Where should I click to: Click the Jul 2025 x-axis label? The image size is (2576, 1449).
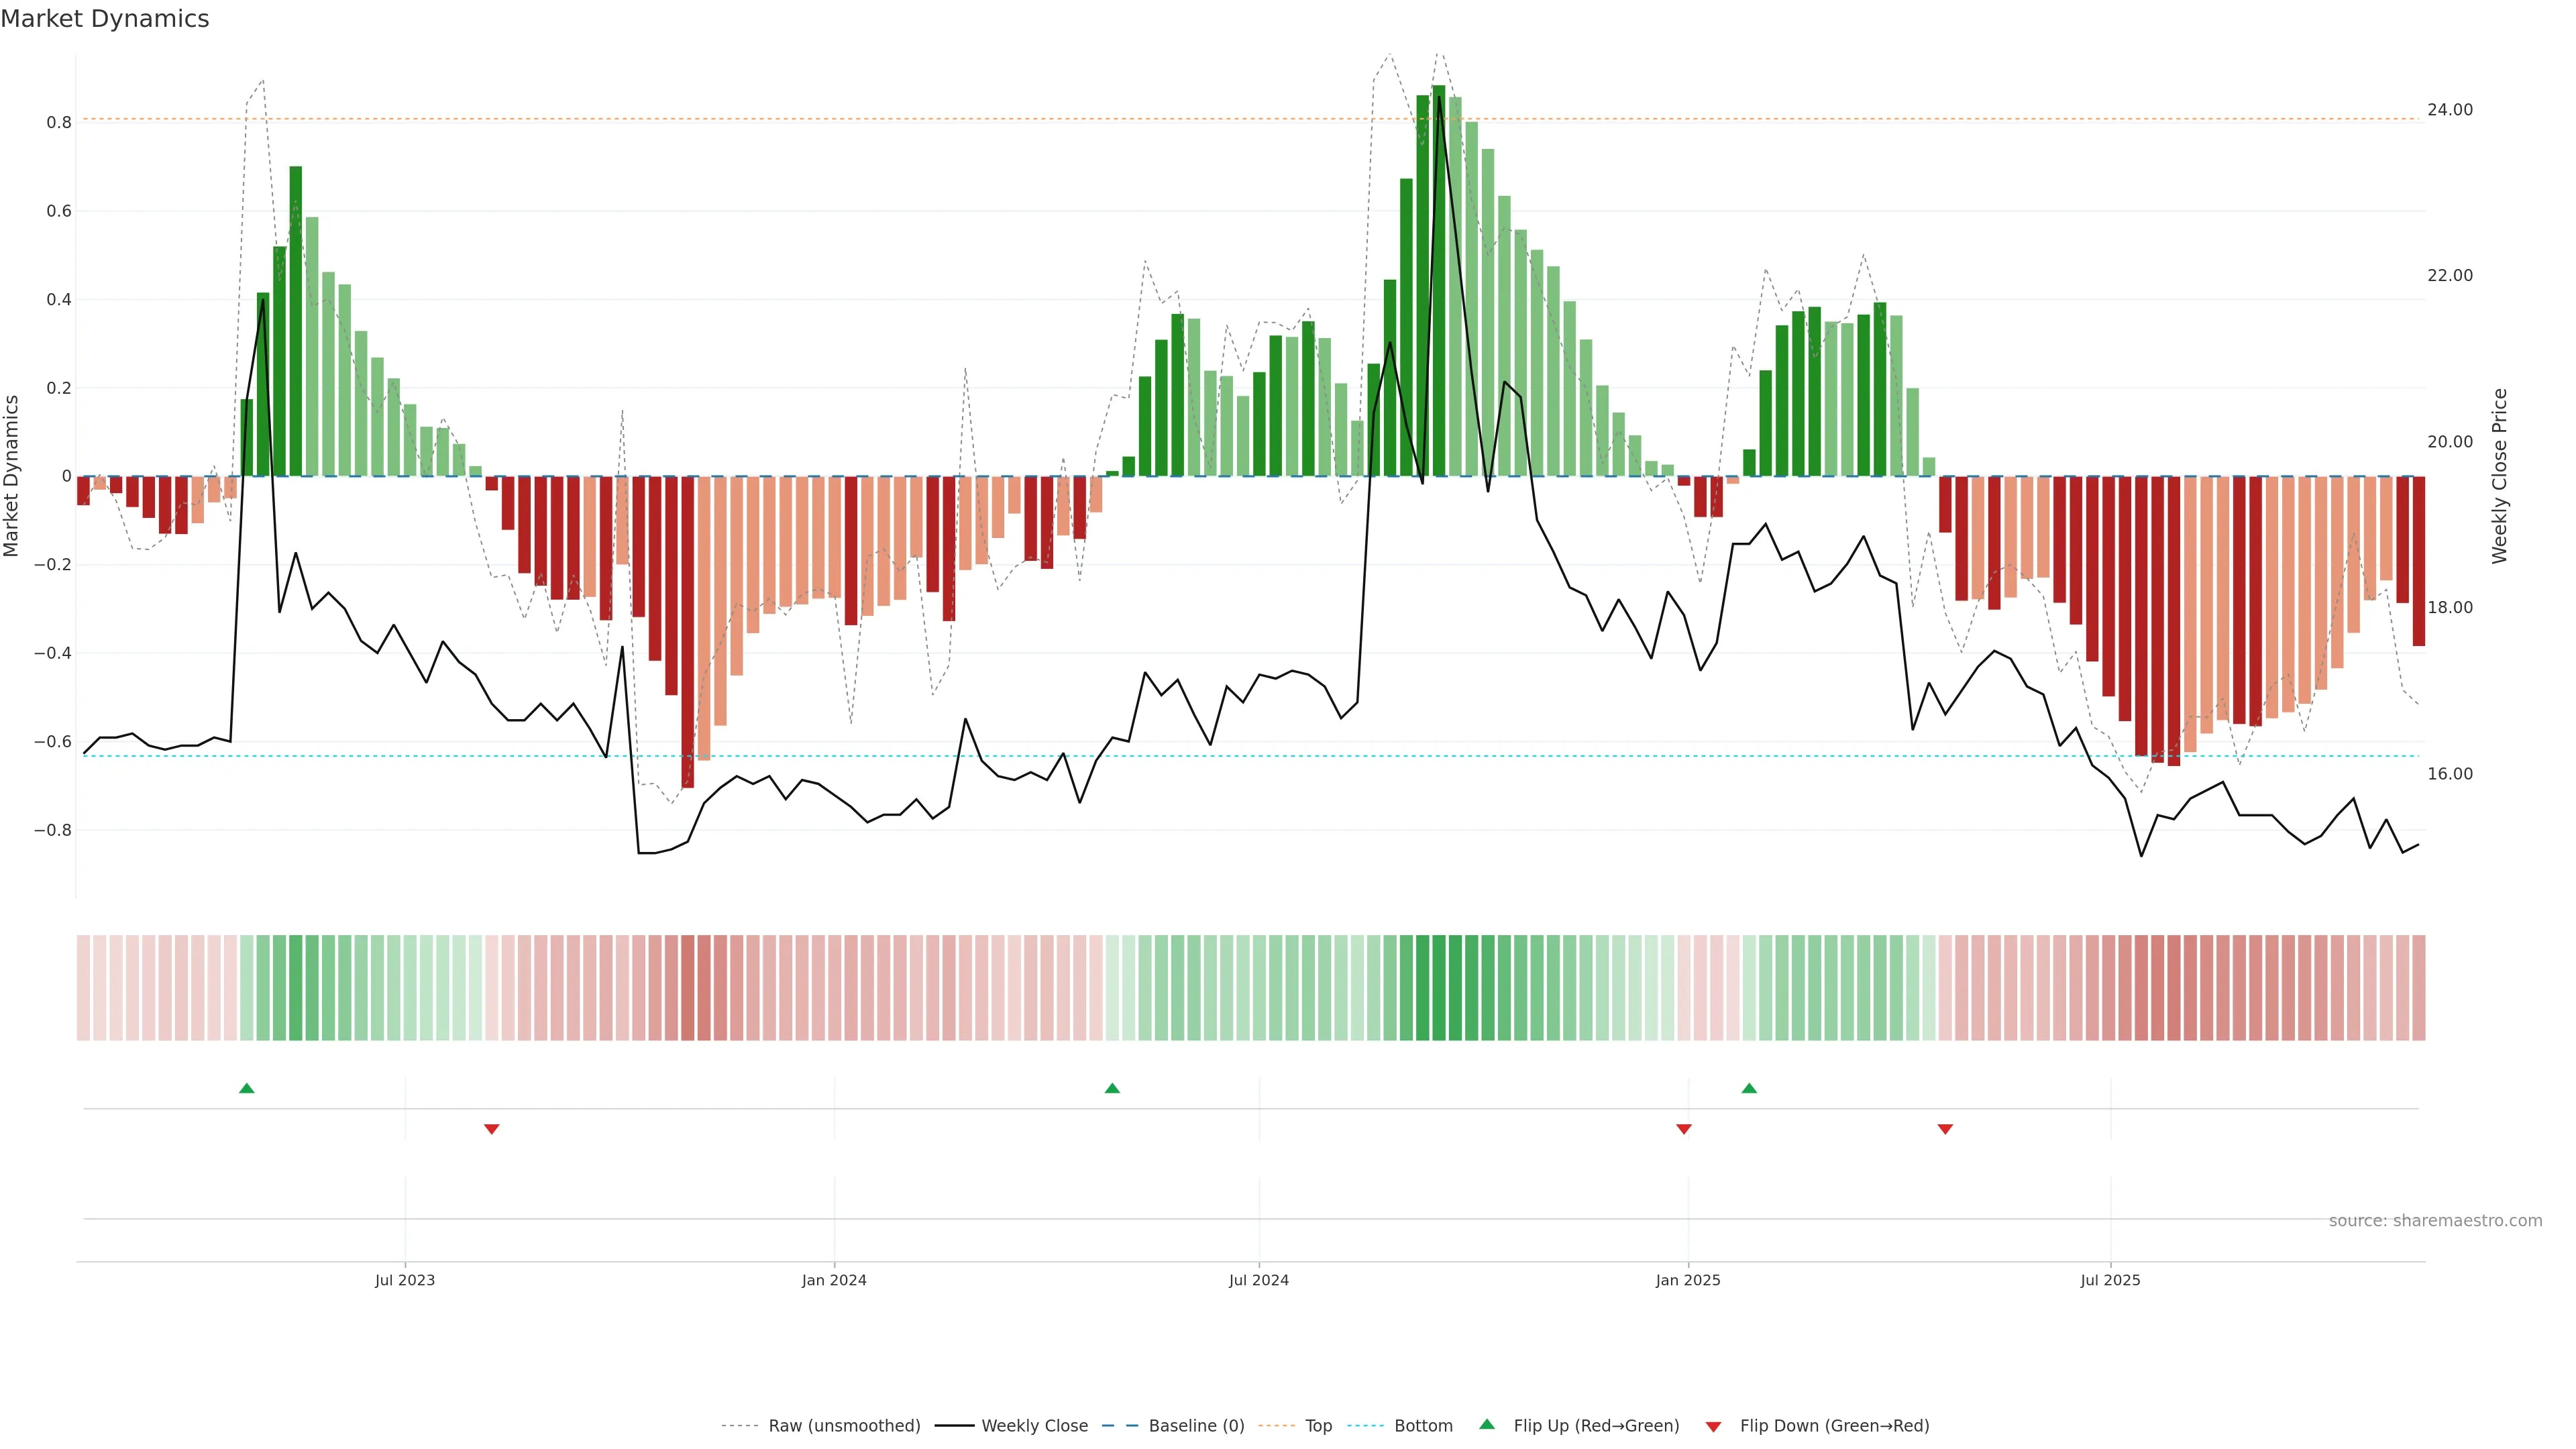(x=2110, y=1280)
